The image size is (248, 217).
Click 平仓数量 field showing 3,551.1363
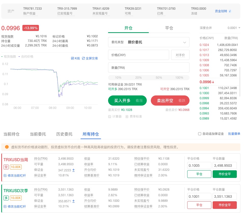tap(225, 196)
